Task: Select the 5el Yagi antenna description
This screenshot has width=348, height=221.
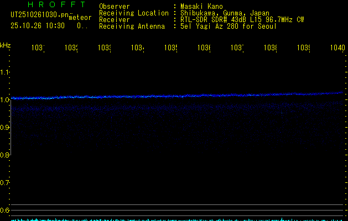Action: tap(228, 26)
